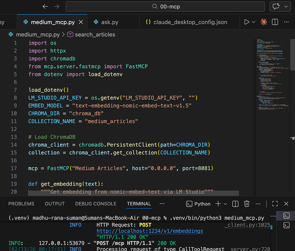
Task: Go forward with the right arrow
Action: tap(56, 7)
